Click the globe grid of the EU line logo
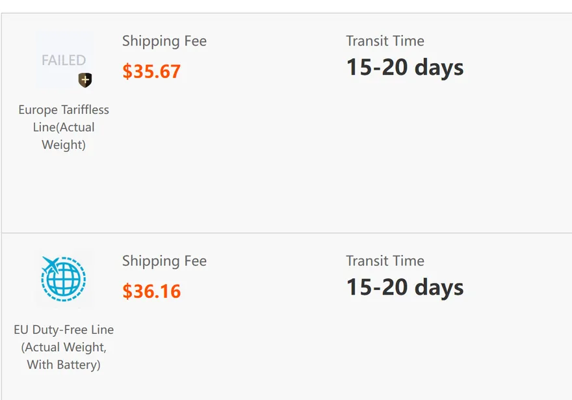The height and width of the screenshot is (400, 572). [x=64, y=280]
